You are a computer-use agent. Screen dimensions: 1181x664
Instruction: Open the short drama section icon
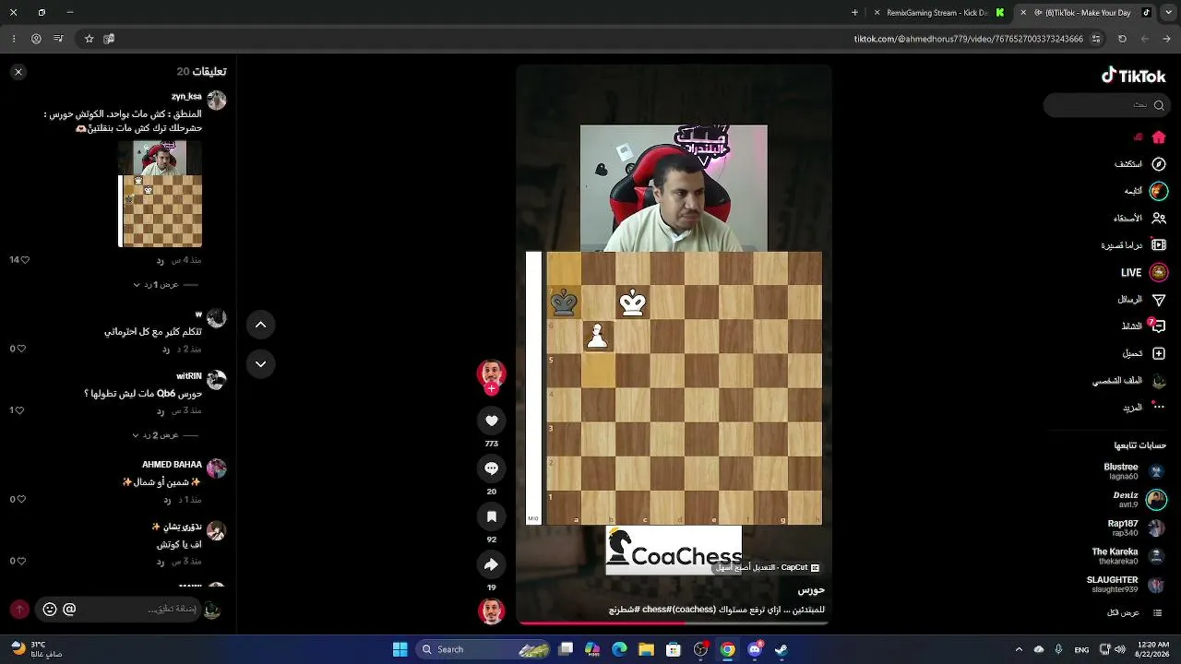coord(1159,245)
